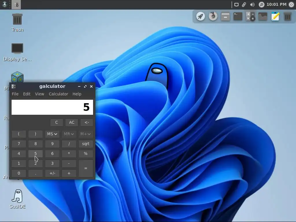296x222 pixels.
Task: Close the galculator window
Action: pyautogui.click(x=91, y=86)
